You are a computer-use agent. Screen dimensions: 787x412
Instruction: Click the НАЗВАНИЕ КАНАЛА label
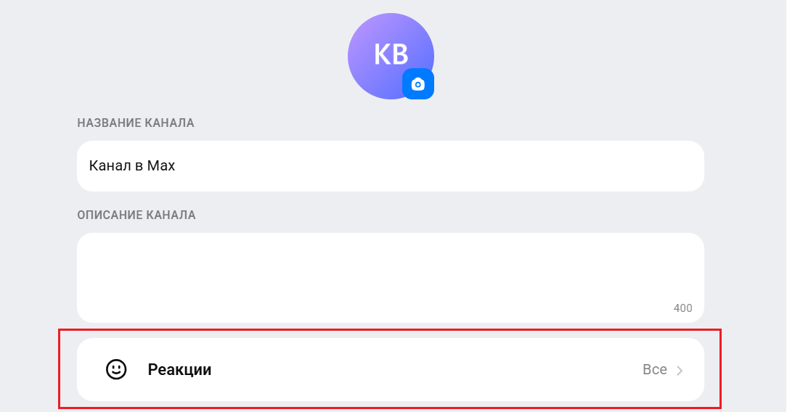coord(136,123)
